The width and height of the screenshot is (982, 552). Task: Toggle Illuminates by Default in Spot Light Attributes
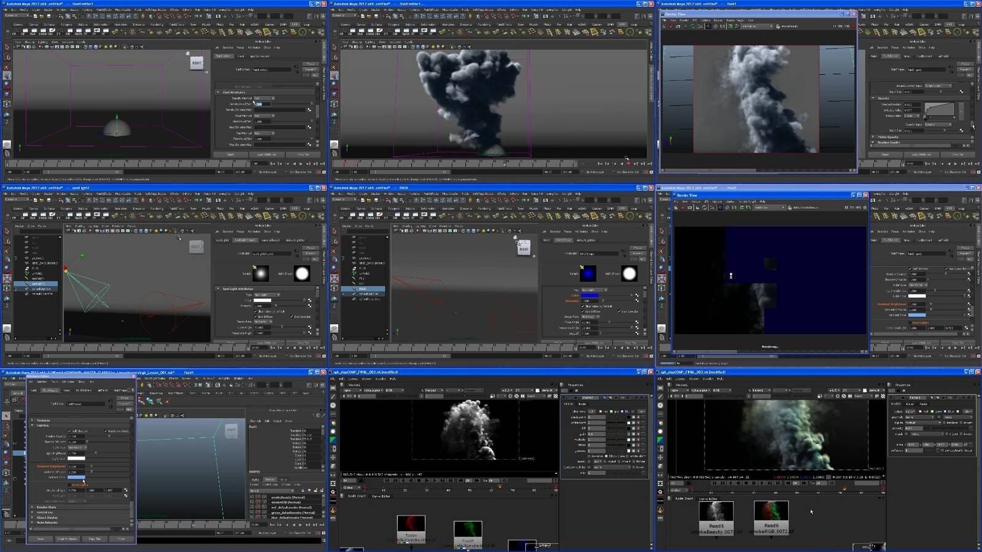click(x=255, y=311)
